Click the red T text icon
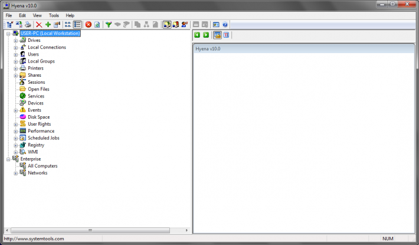Screen dimensions: 419x245 pos(226,35)
